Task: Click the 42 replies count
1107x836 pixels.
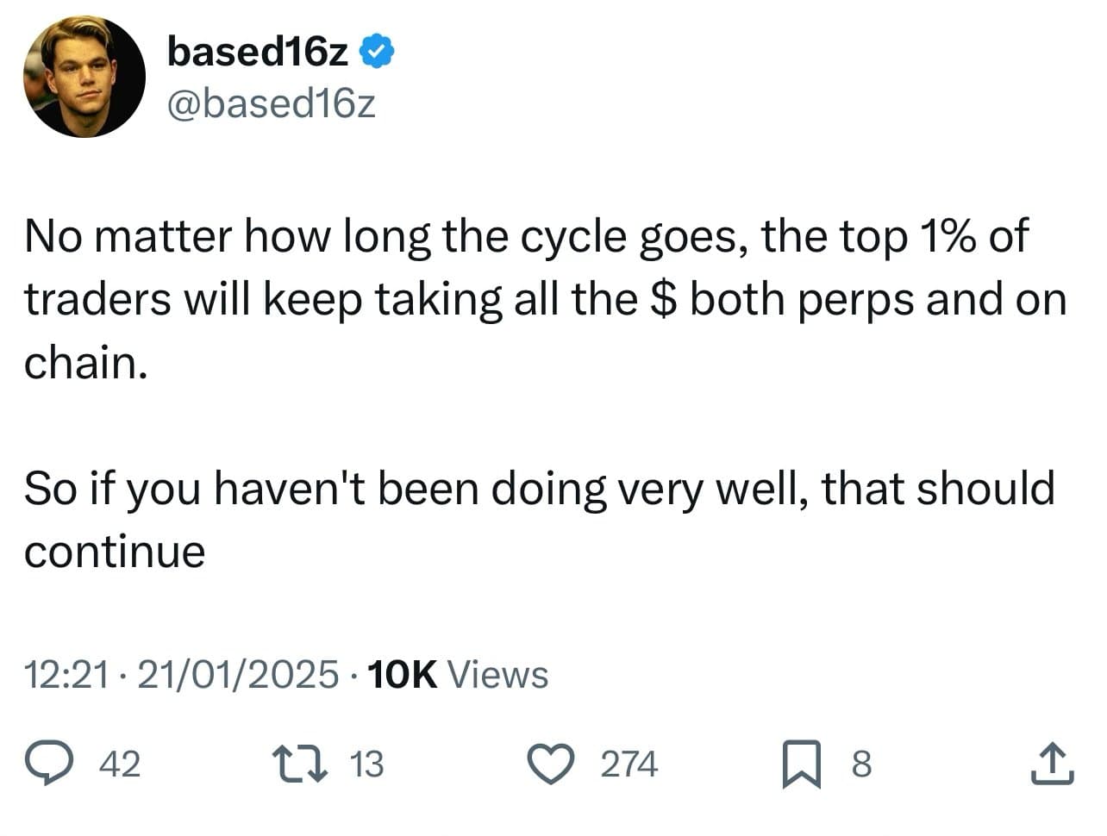Action: [120, 764]
